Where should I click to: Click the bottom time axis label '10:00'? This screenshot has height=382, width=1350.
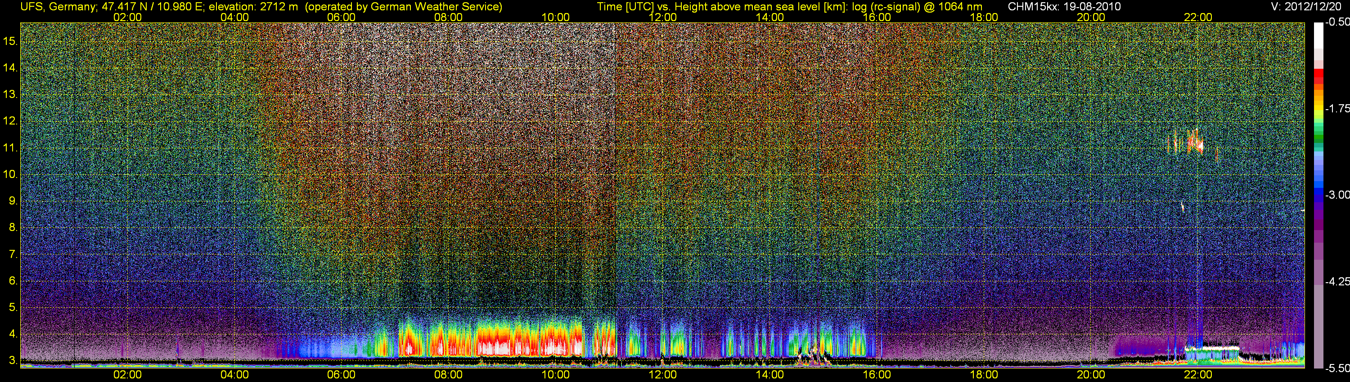[555, 375]
